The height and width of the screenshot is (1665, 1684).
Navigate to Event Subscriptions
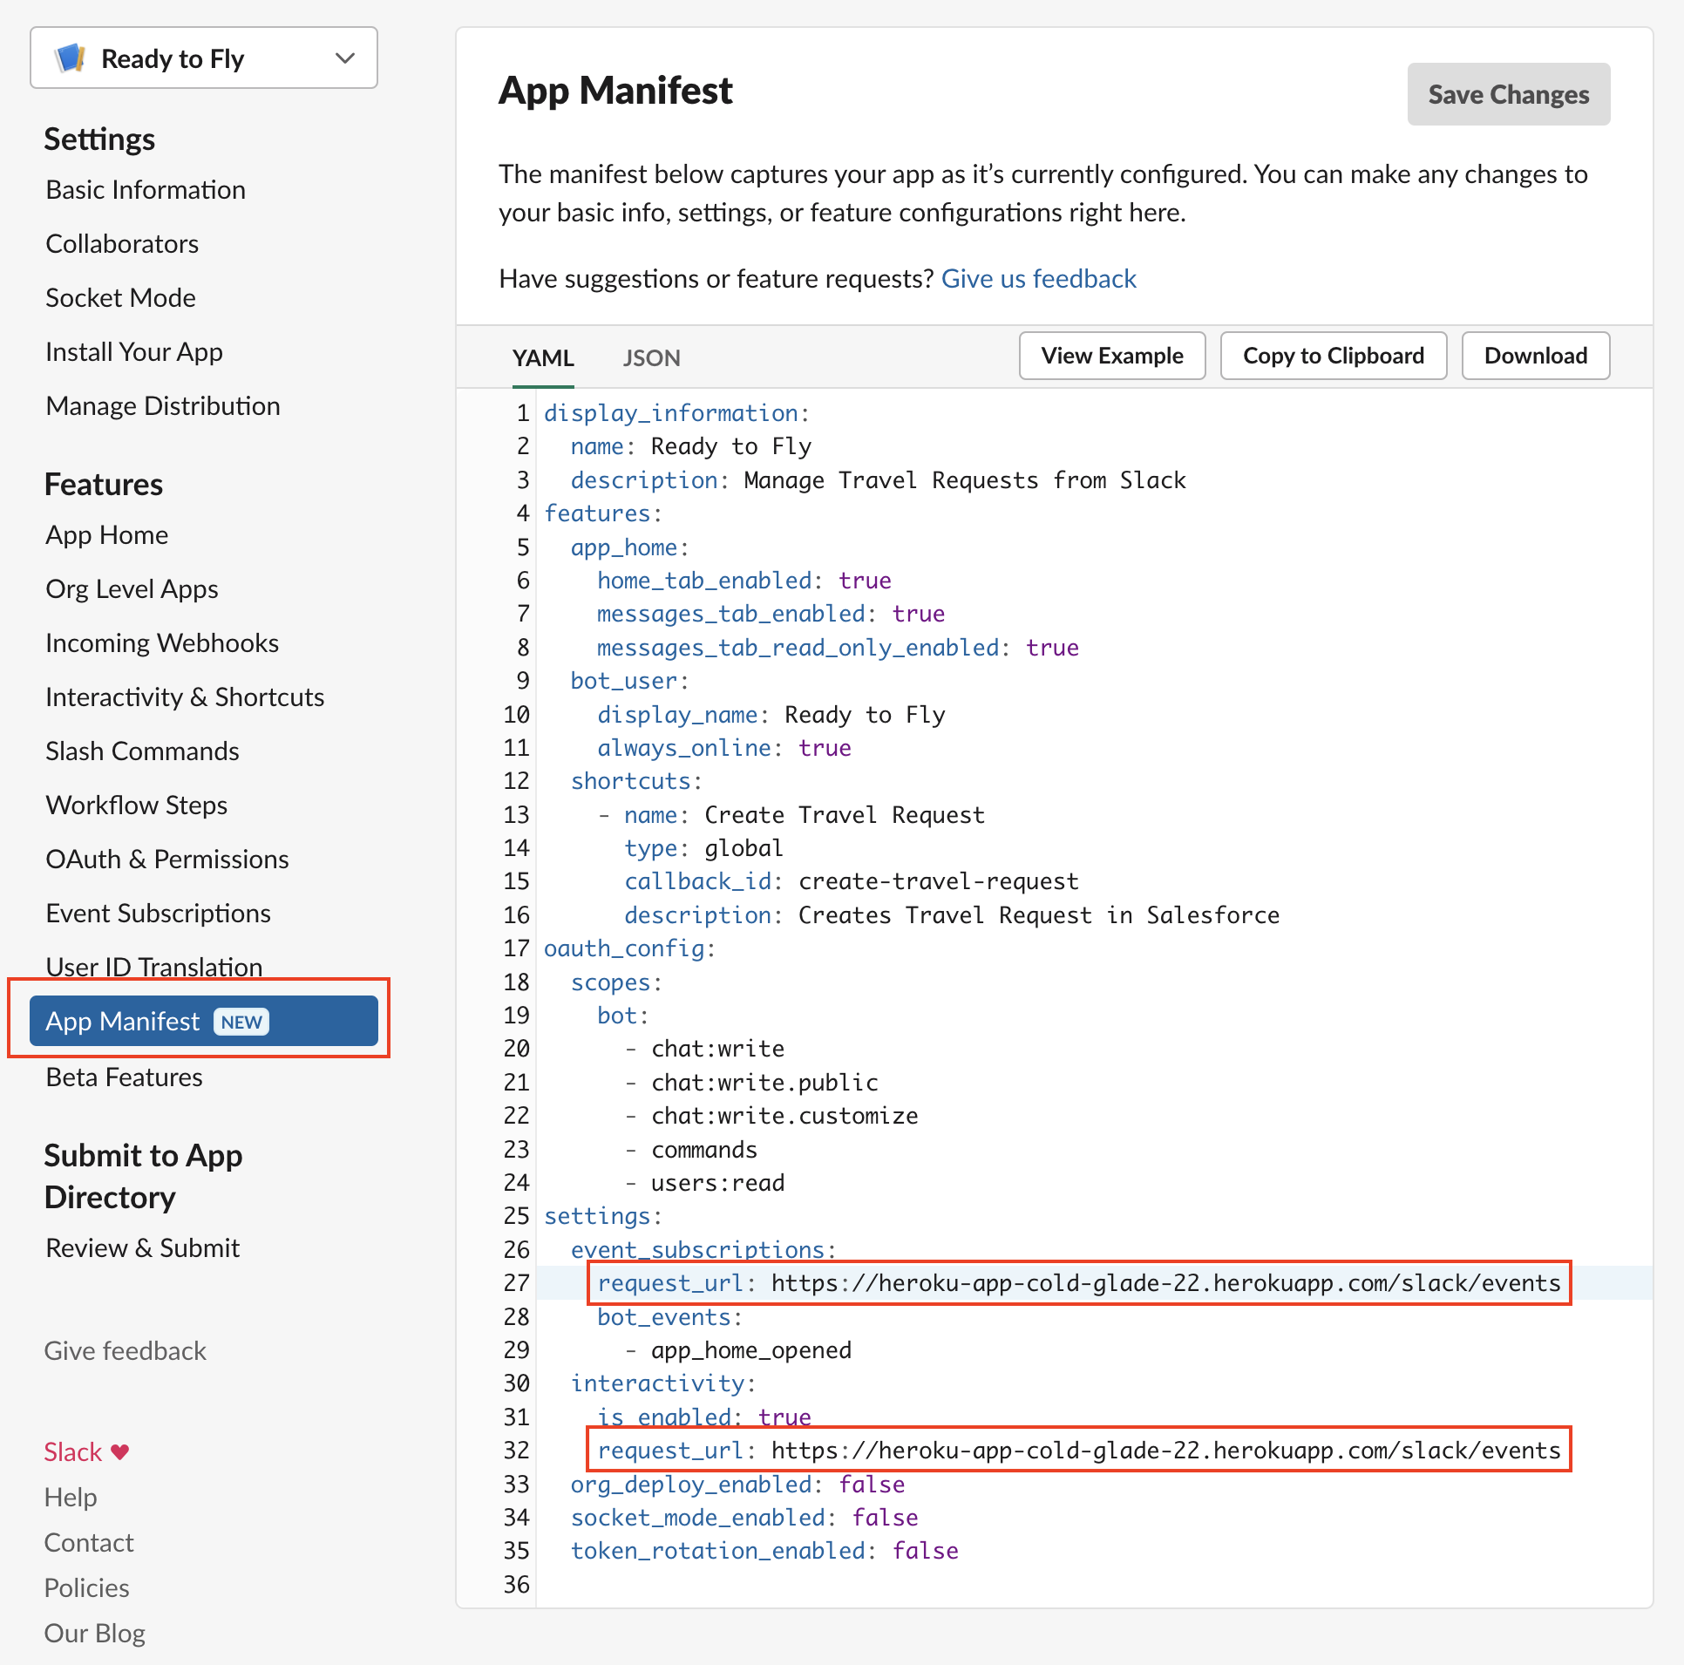[x=158, y=914]
